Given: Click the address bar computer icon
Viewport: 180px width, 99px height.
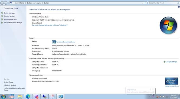Looking at the screenshot, I should click(x=11, y=3).
